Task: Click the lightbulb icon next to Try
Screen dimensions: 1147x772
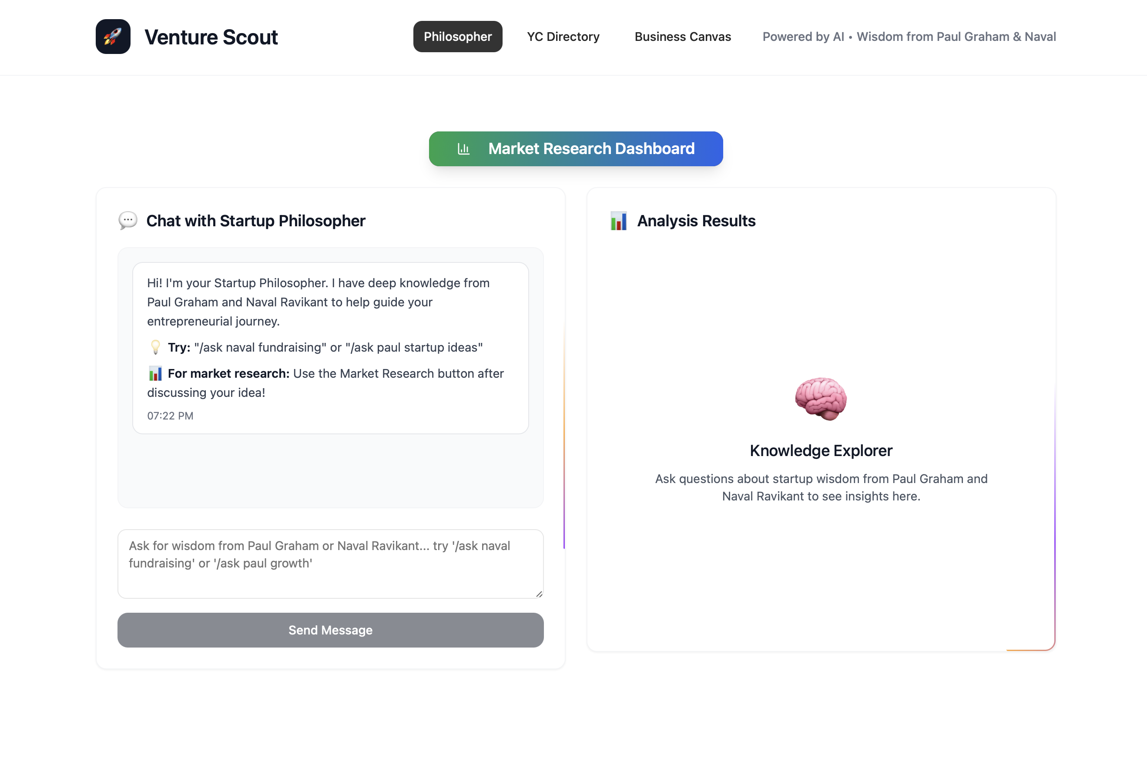Action: [x=155, y=348]
